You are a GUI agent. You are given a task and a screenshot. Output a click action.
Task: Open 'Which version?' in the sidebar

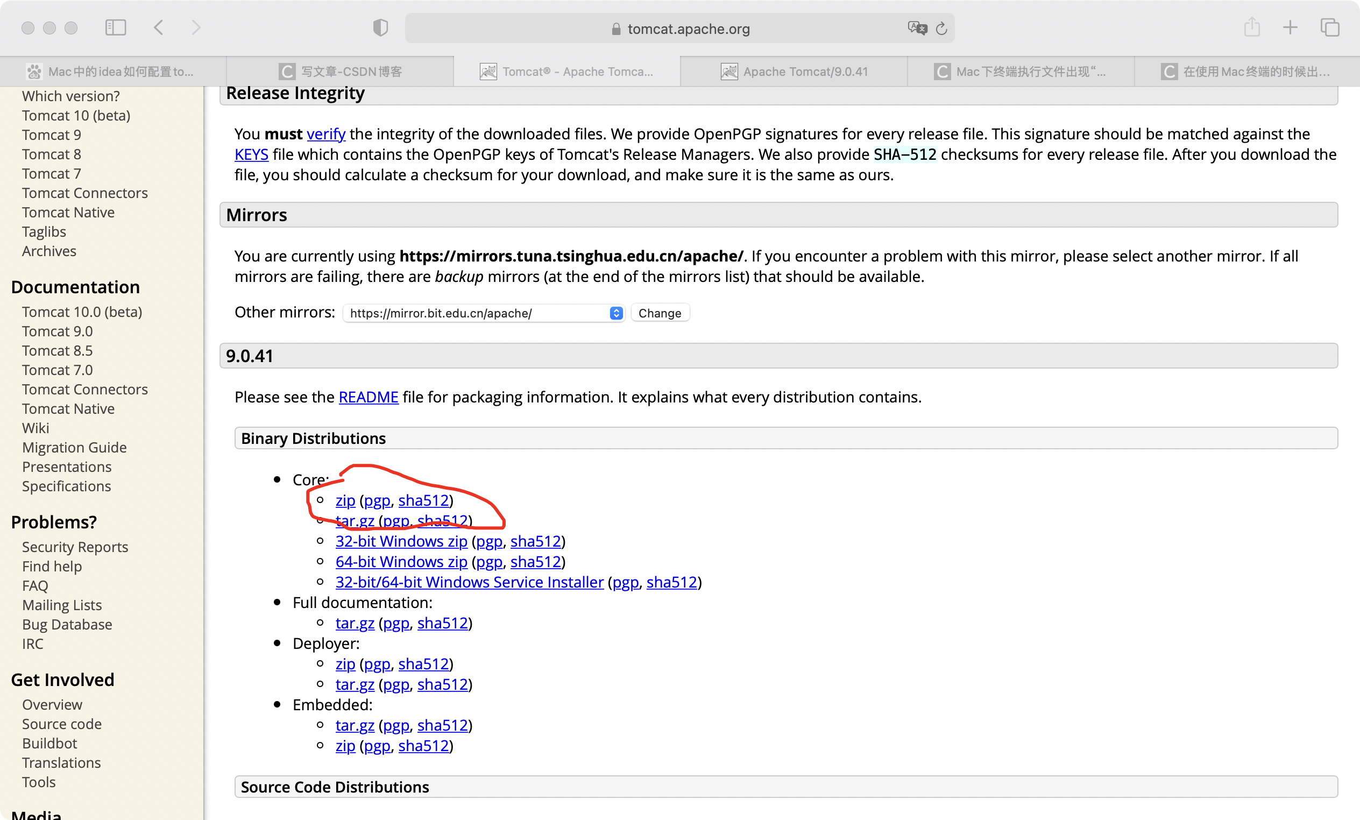pyautogui.click(x=70, y=96)
